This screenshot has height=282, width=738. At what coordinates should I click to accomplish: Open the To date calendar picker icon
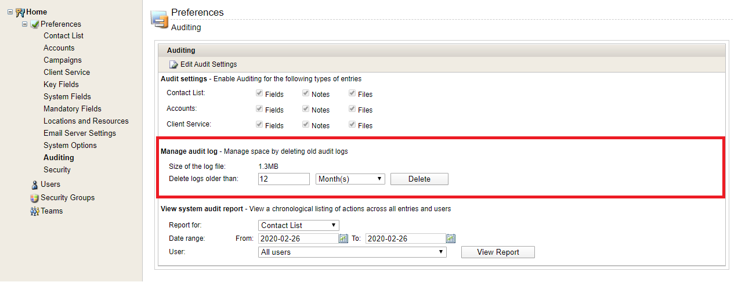(x=451, y=238)
